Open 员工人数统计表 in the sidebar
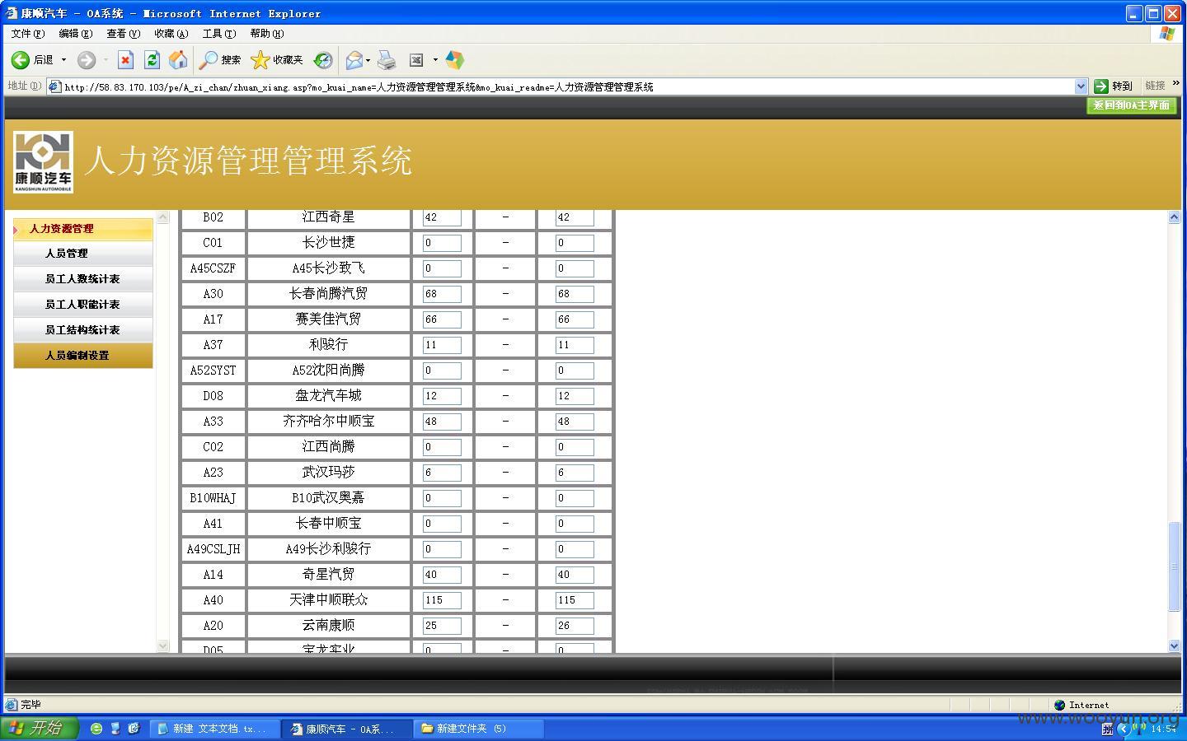1187x741 pixels. (82, 279)
